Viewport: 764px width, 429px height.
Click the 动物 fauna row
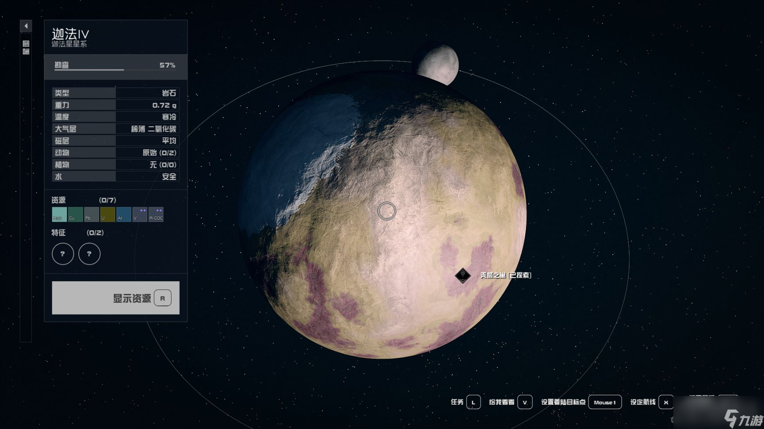[x=116, y=153]
